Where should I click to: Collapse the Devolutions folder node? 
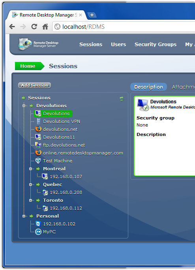pyautogui.click(x=24, y=106)
